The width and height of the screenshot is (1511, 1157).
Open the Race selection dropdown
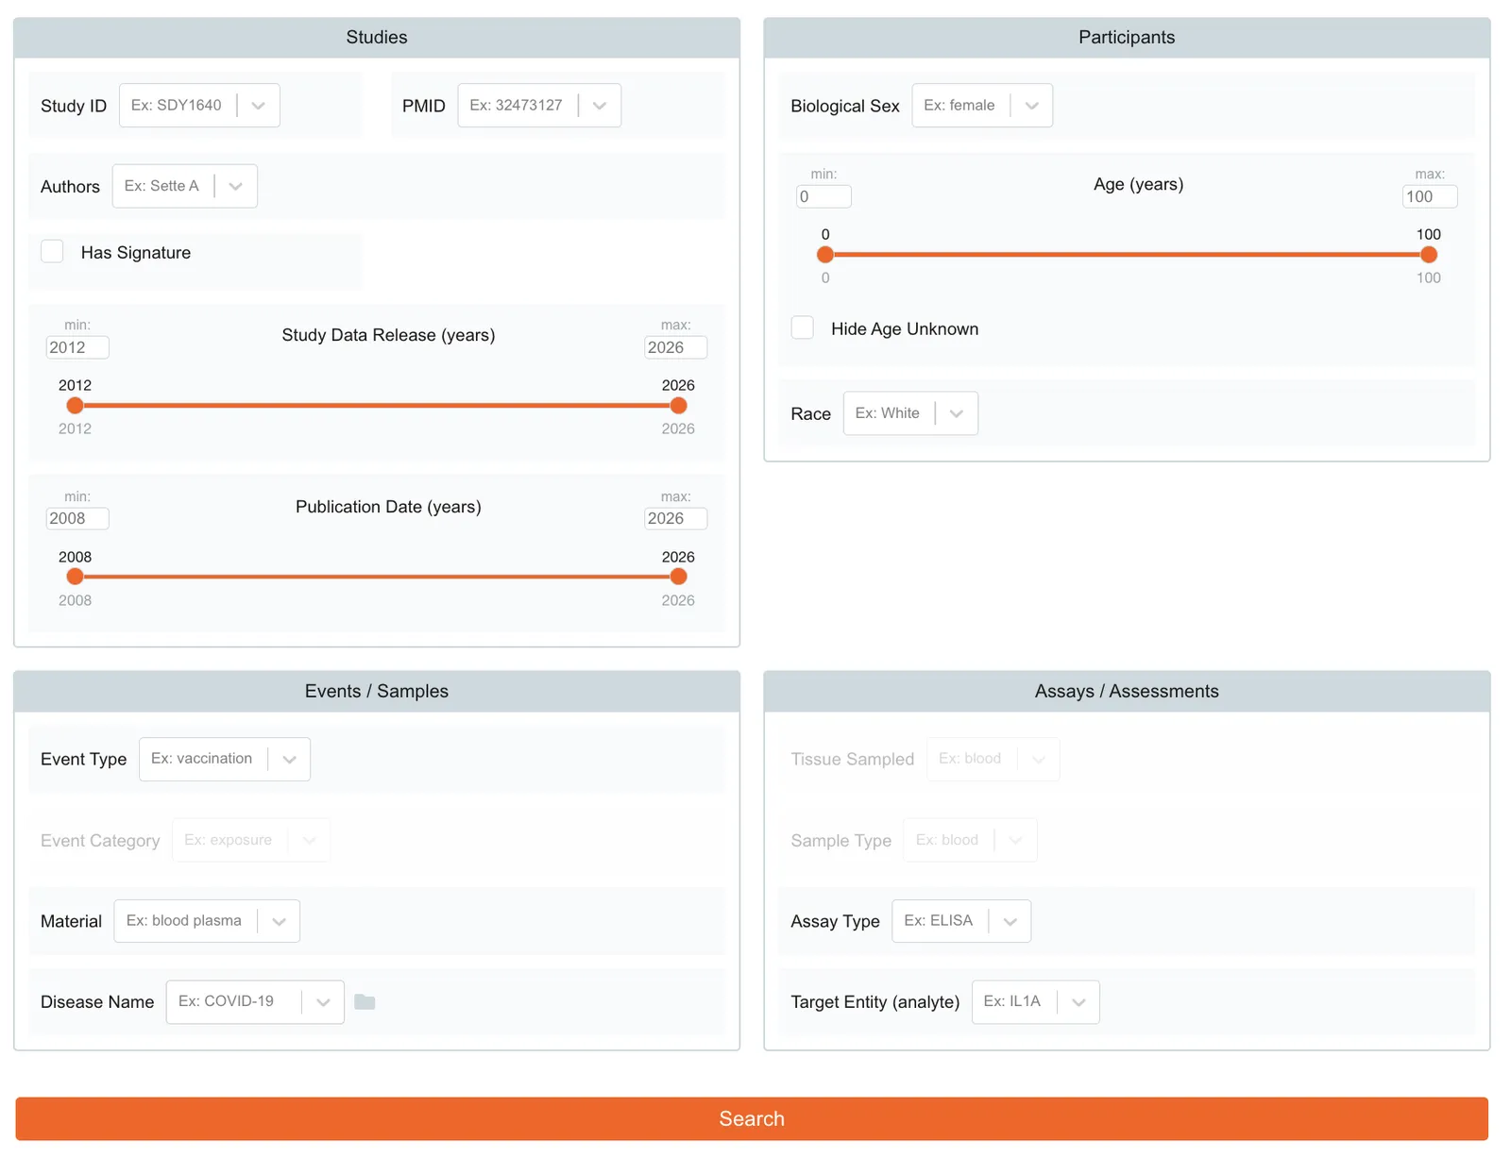pyautogui.click(x=956, y=413)
